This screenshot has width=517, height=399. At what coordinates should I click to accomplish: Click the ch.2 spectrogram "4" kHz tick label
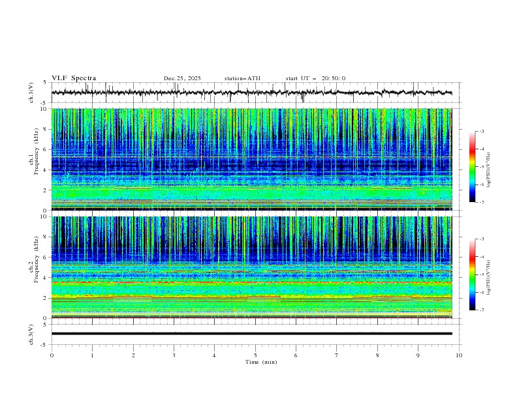click(45, 278)
